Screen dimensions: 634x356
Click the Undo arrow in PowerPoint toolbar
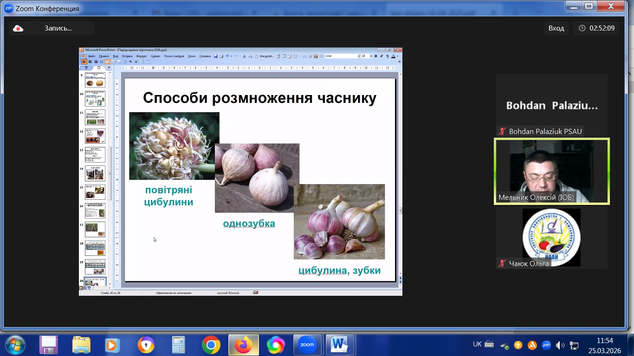[227, 56]
